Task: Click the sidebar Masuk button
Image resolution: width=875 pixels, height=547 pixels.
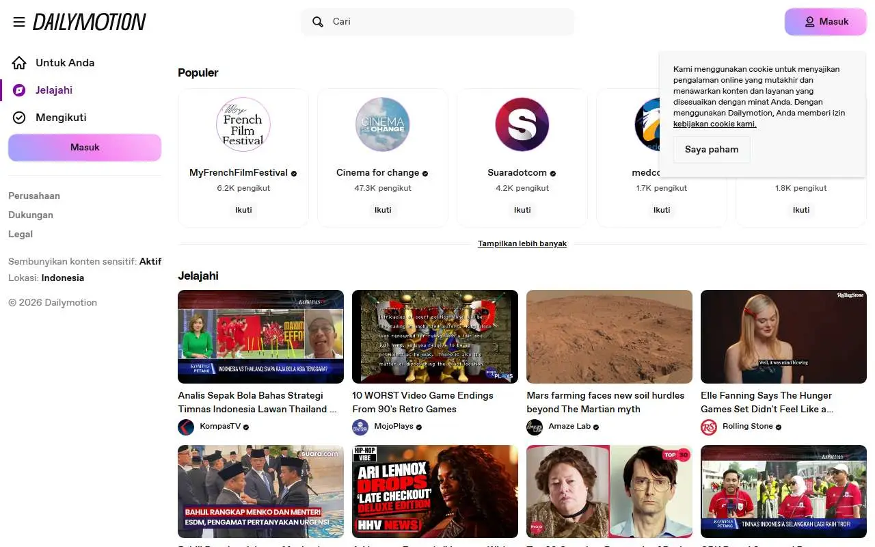Action: [85, 148]
